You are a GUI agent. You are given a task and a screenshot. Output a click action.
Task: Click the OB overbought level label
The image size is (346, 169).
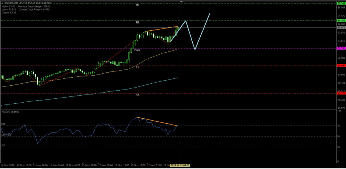(3, 124)
